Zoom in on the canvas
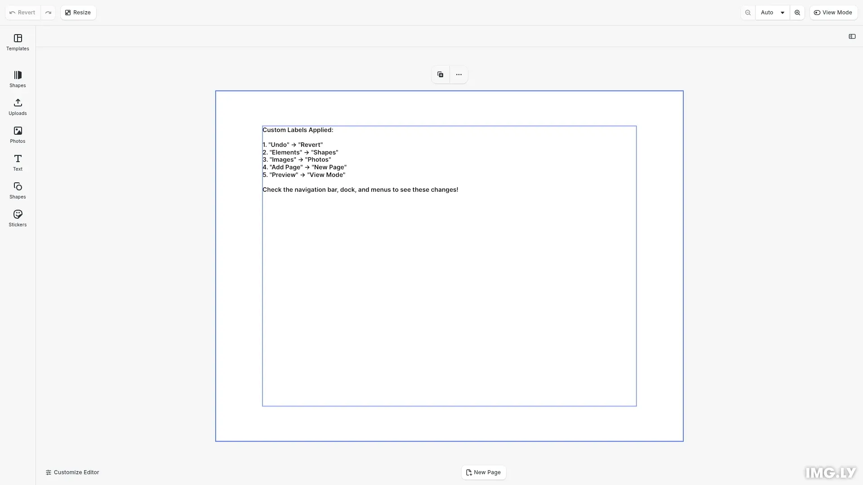This screenshot has height=485, width=863. coord(797,12)
